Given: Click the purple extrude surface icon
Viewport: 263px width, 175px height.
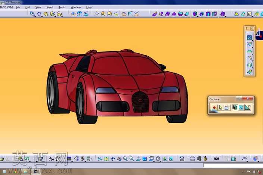Looking at the screenshot, I should (x=168, y=14).
